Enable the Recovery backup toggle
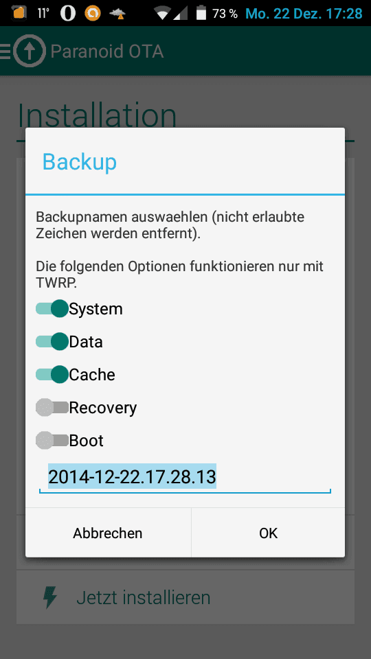Image resolution: width=371 pixels, height=659 pixels. point(52,407)
